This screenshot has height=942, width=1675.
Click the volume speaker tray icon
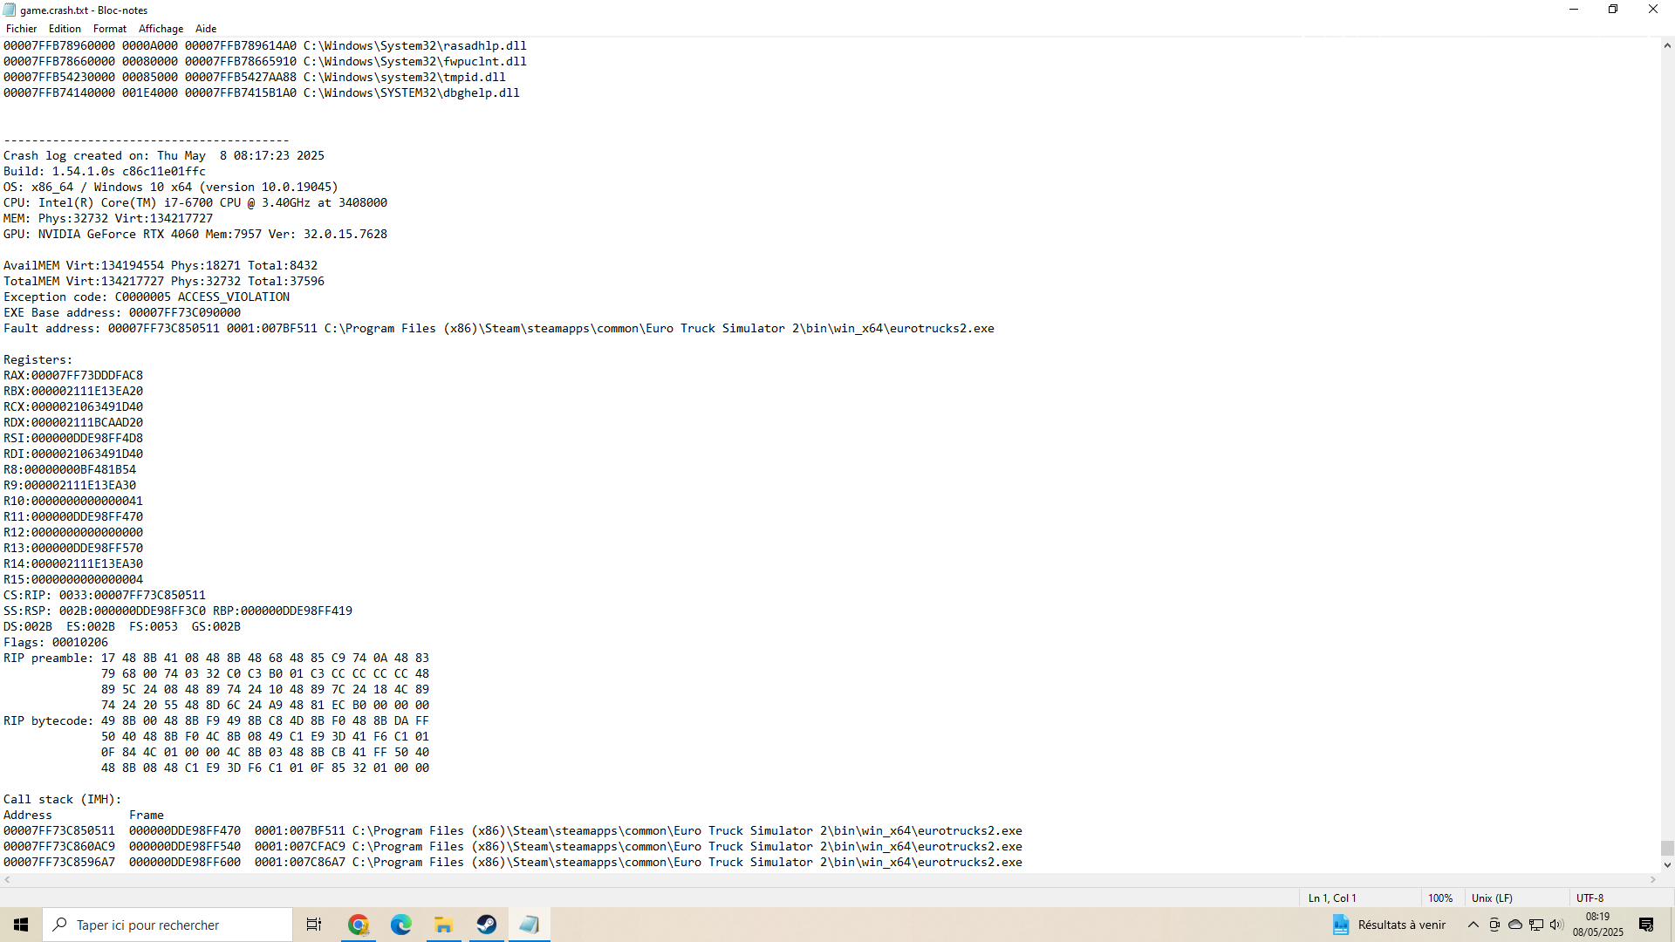(1556, 925)
